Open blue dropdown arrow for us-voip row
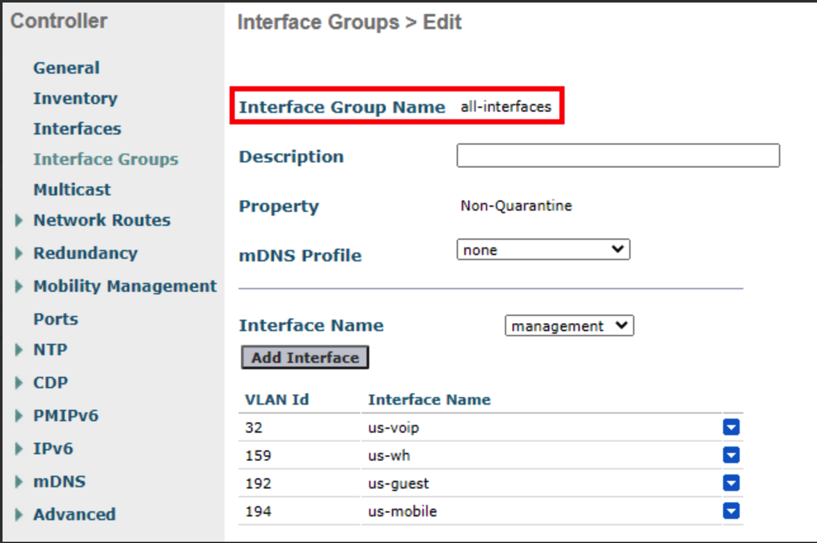This screenshot has height=543, width=817. tap(731, 428)
